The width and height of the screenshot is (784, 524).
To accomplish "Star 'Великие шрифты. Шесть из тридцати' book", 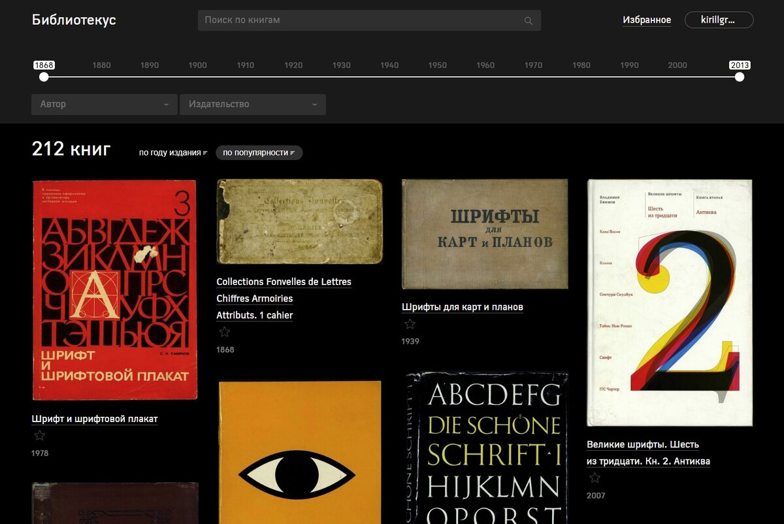I will click(595, 478).
